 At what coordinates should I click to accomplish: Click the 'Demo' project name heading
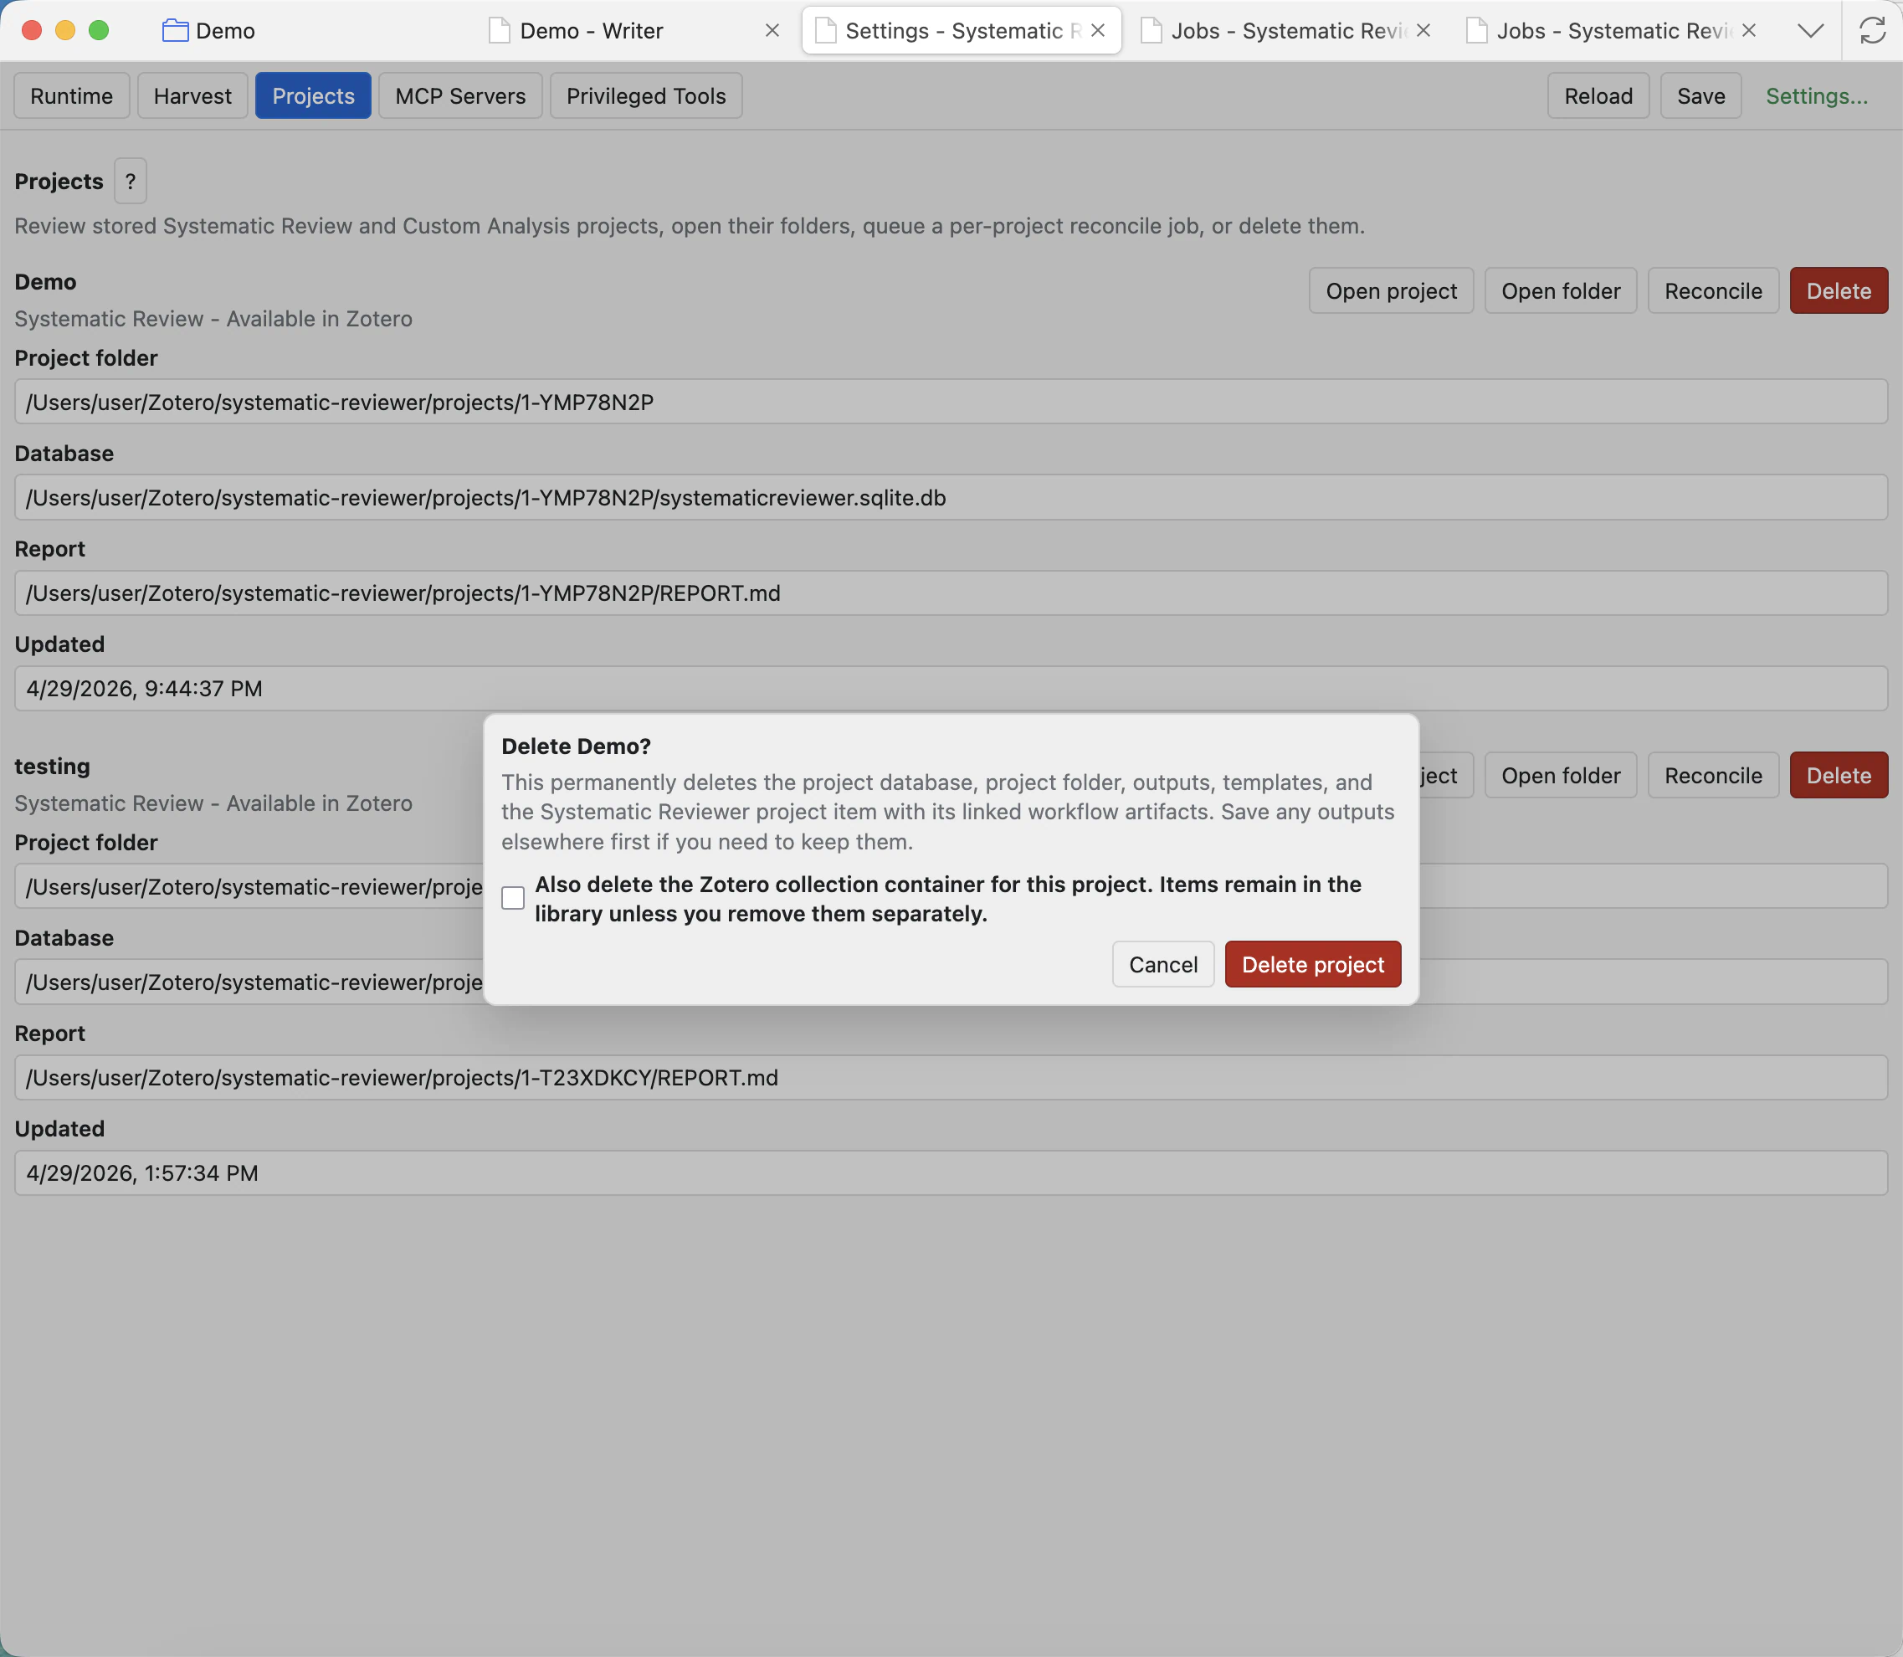point(45,282)
